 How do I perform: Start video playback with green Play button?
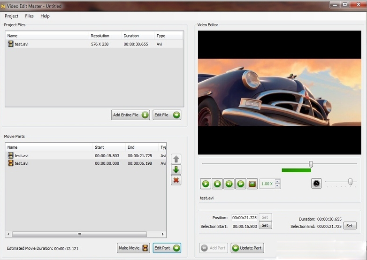[x=206, y=184]
